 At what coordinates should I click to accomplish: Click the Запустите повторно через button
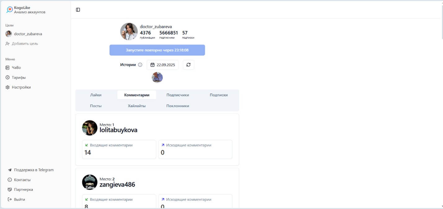[x=157, y=50]
